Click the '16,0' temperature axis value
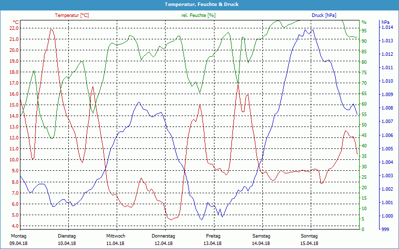 pos(14,94)
